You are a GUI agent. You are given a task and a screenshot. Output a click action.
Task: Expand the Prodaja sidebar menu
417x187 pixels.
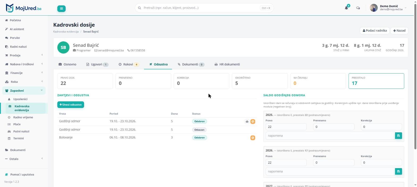pos(24,55)
